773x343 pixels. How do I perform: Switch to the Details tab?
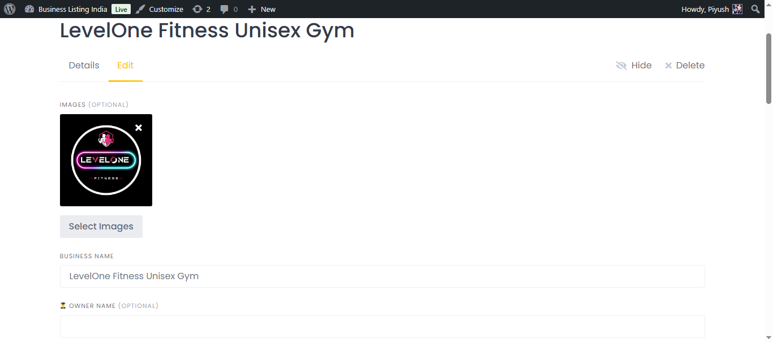tap(84, 66)
